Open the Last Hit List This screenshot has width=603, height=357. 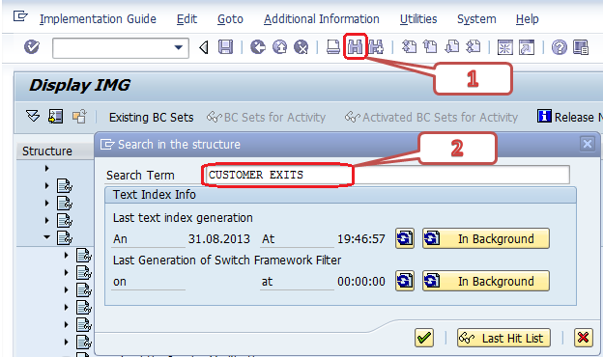point(503,338)
